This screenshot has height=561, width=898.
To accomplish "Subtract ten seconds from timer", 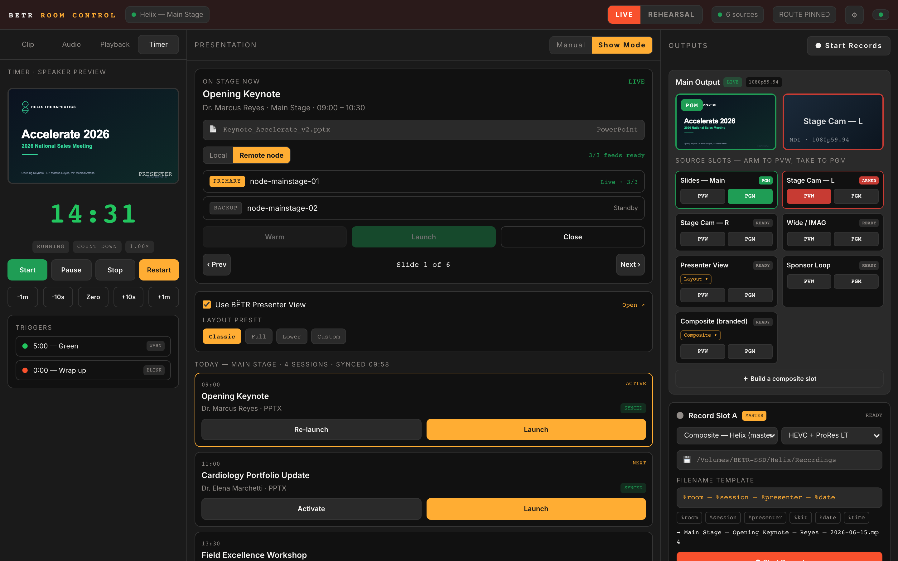I will [58, 297].
